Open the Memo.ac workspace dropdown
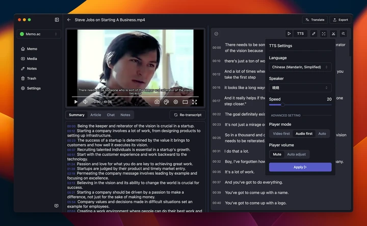The height and width of the screenshot is (226, 367). (x=39, y=34)
